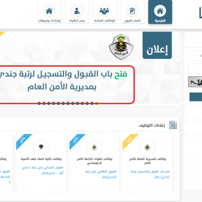Screen dimensions: 202x202
Task: Focus the text field directly above the captcha
Action: point(195,68)
